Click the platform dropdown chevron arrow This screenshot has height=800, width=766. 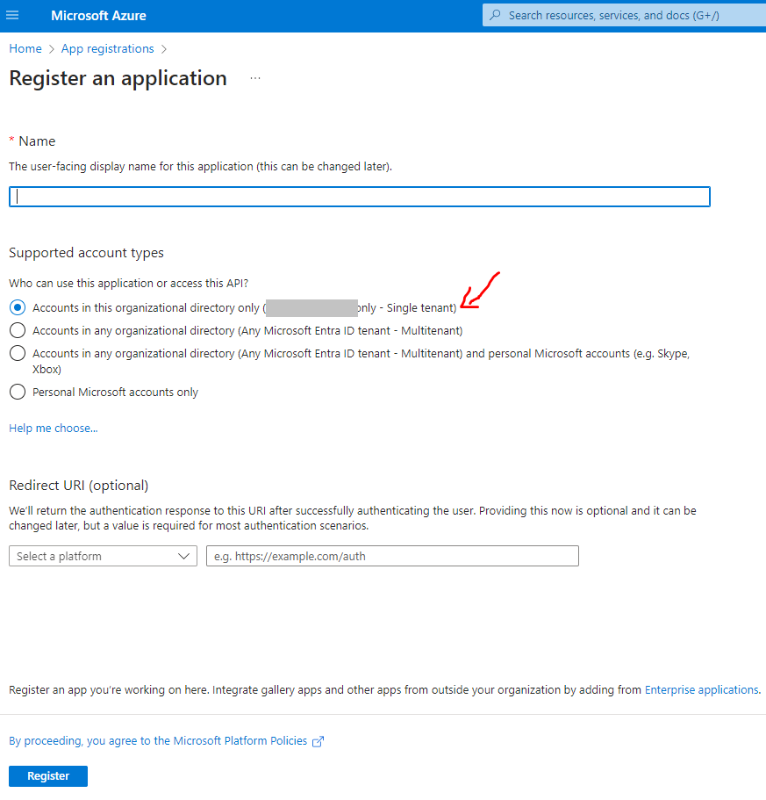(183, 556)
